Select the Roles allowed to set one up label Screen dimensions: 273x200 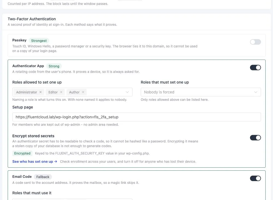(37, 82)
